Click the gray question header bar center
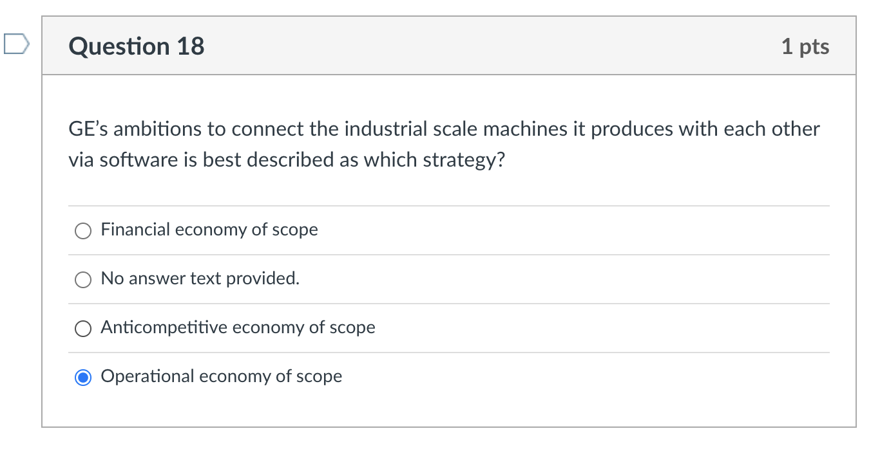The width and height of the screenshot is (880, 449). tap(449, 46)
